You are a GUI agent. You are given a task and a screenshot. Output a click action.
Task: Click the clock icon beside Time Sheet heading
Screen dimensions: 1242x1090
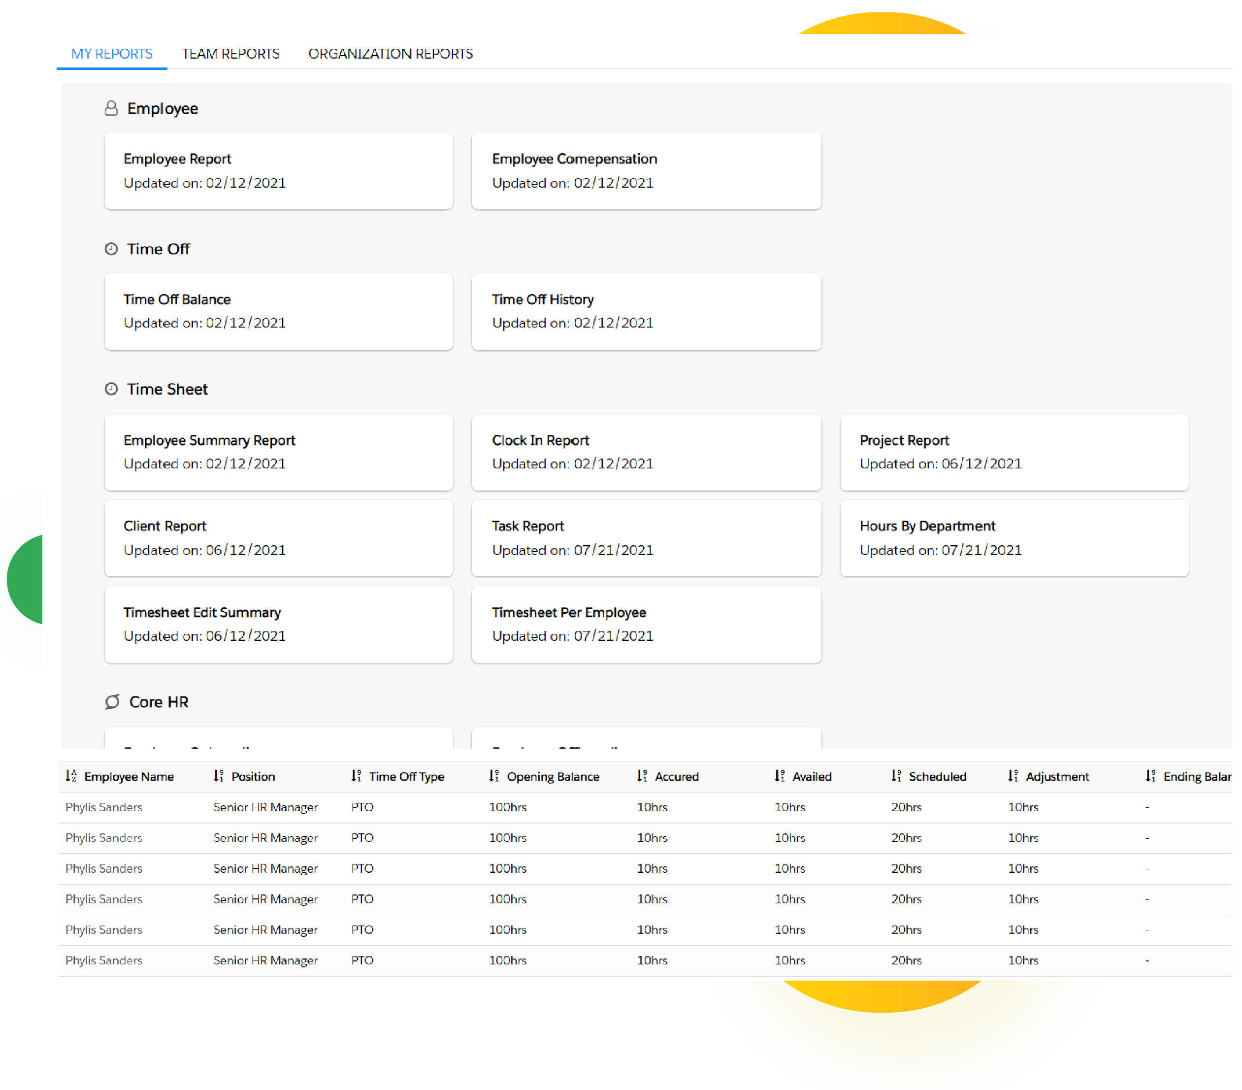[x=112, y=389]
